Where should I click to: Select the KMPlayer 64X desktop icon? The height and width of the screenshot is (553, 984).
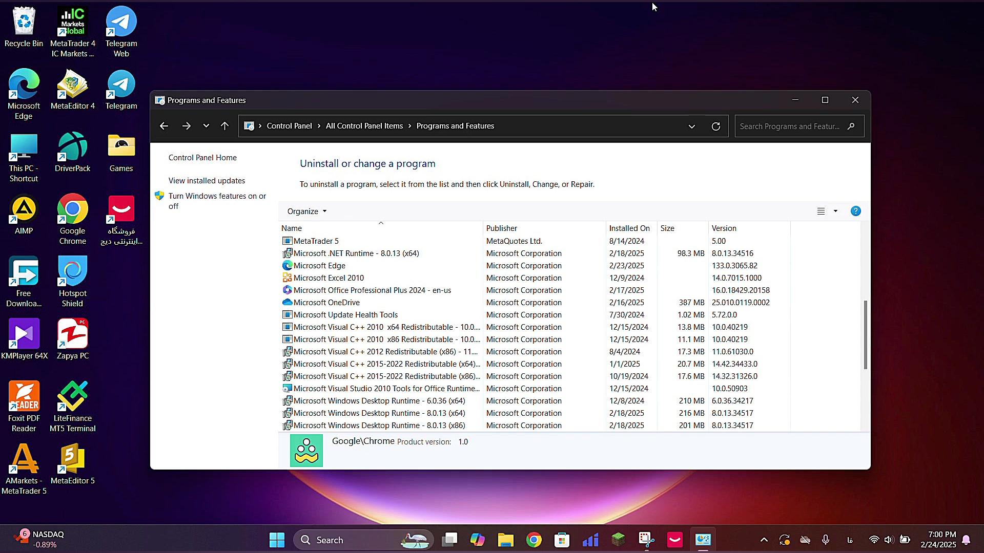(24, 339)
